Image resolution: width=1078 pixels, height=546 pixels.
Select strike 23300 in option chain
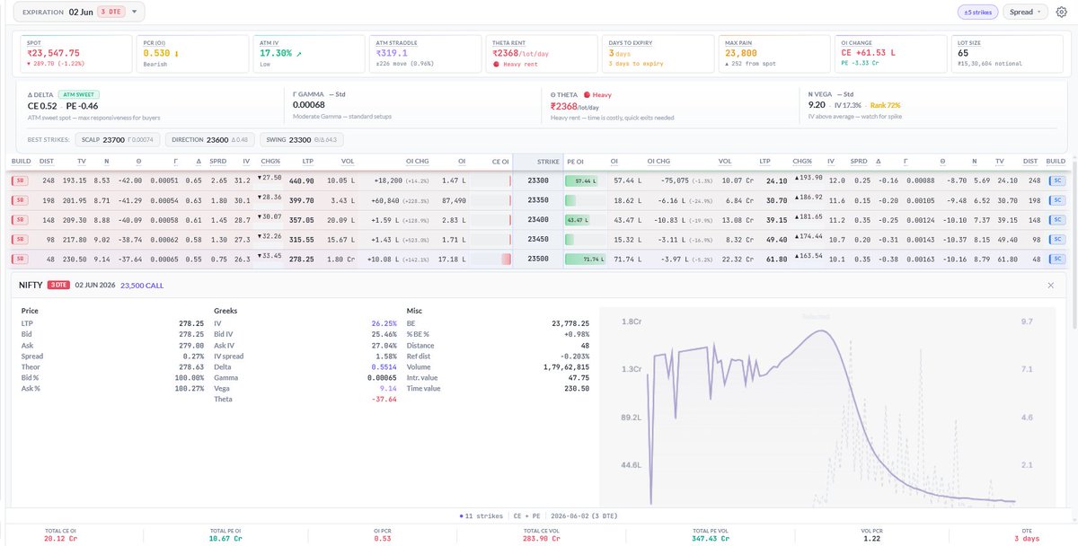[x=539, y=181]
